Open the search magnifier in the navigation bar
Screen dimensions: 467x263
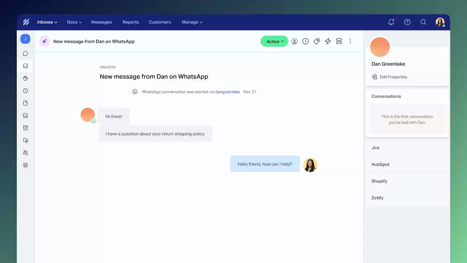click(x=423, y=22)
